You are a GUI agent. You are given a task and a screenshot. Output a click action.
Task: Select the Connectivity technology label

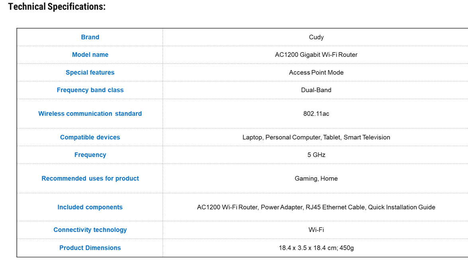point(90,230)
